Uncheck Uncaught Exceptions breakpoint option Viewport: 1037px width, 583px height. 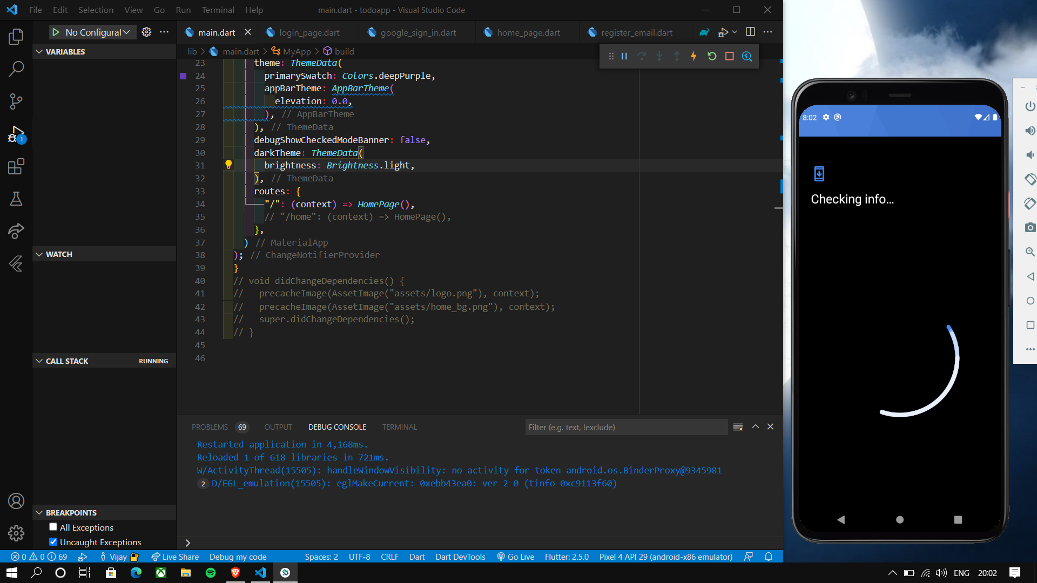[x=53, y=541]
